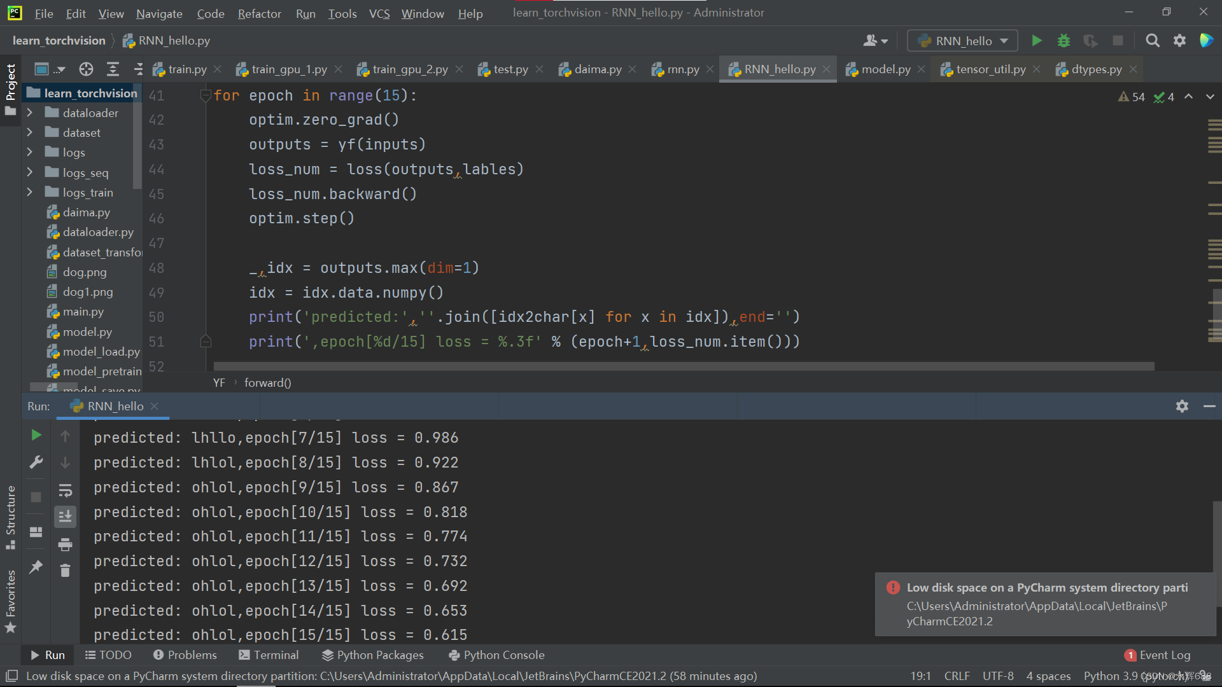Click the rerun icon in Run panel
This screenshot has width=1222, height=687.
pos(36,435)
